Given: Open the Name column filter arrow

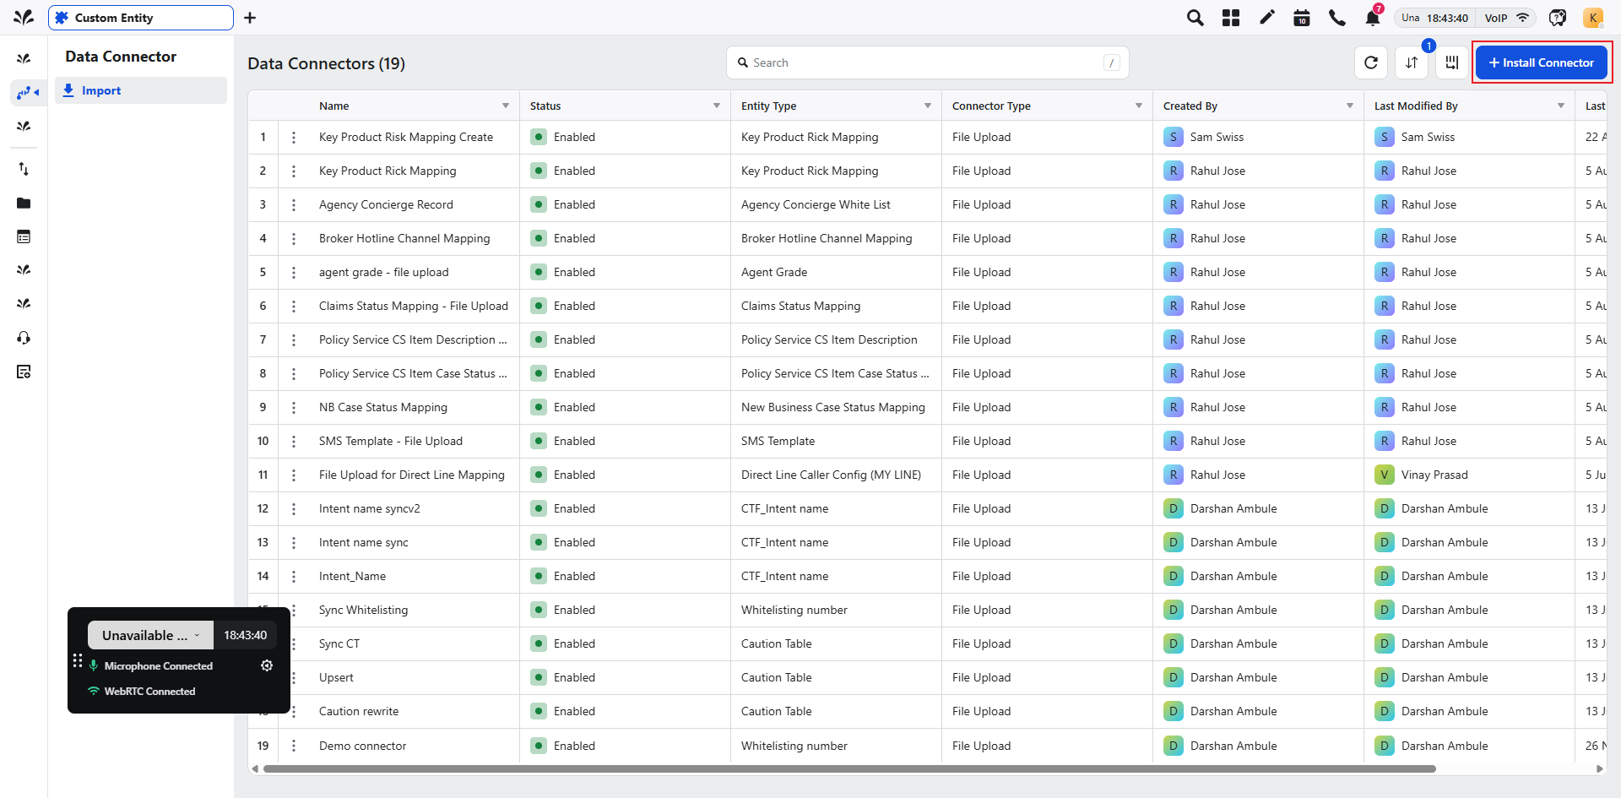Looking at the screenshot, I should (x=506, y=106).
